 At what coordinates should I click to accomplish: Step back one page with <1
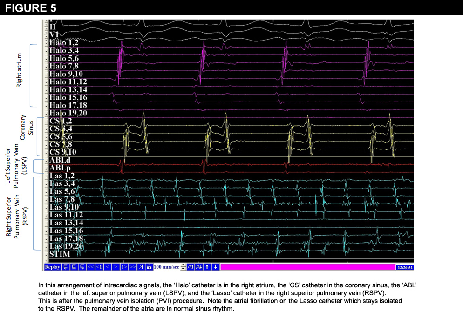click(x=99, y=267)
